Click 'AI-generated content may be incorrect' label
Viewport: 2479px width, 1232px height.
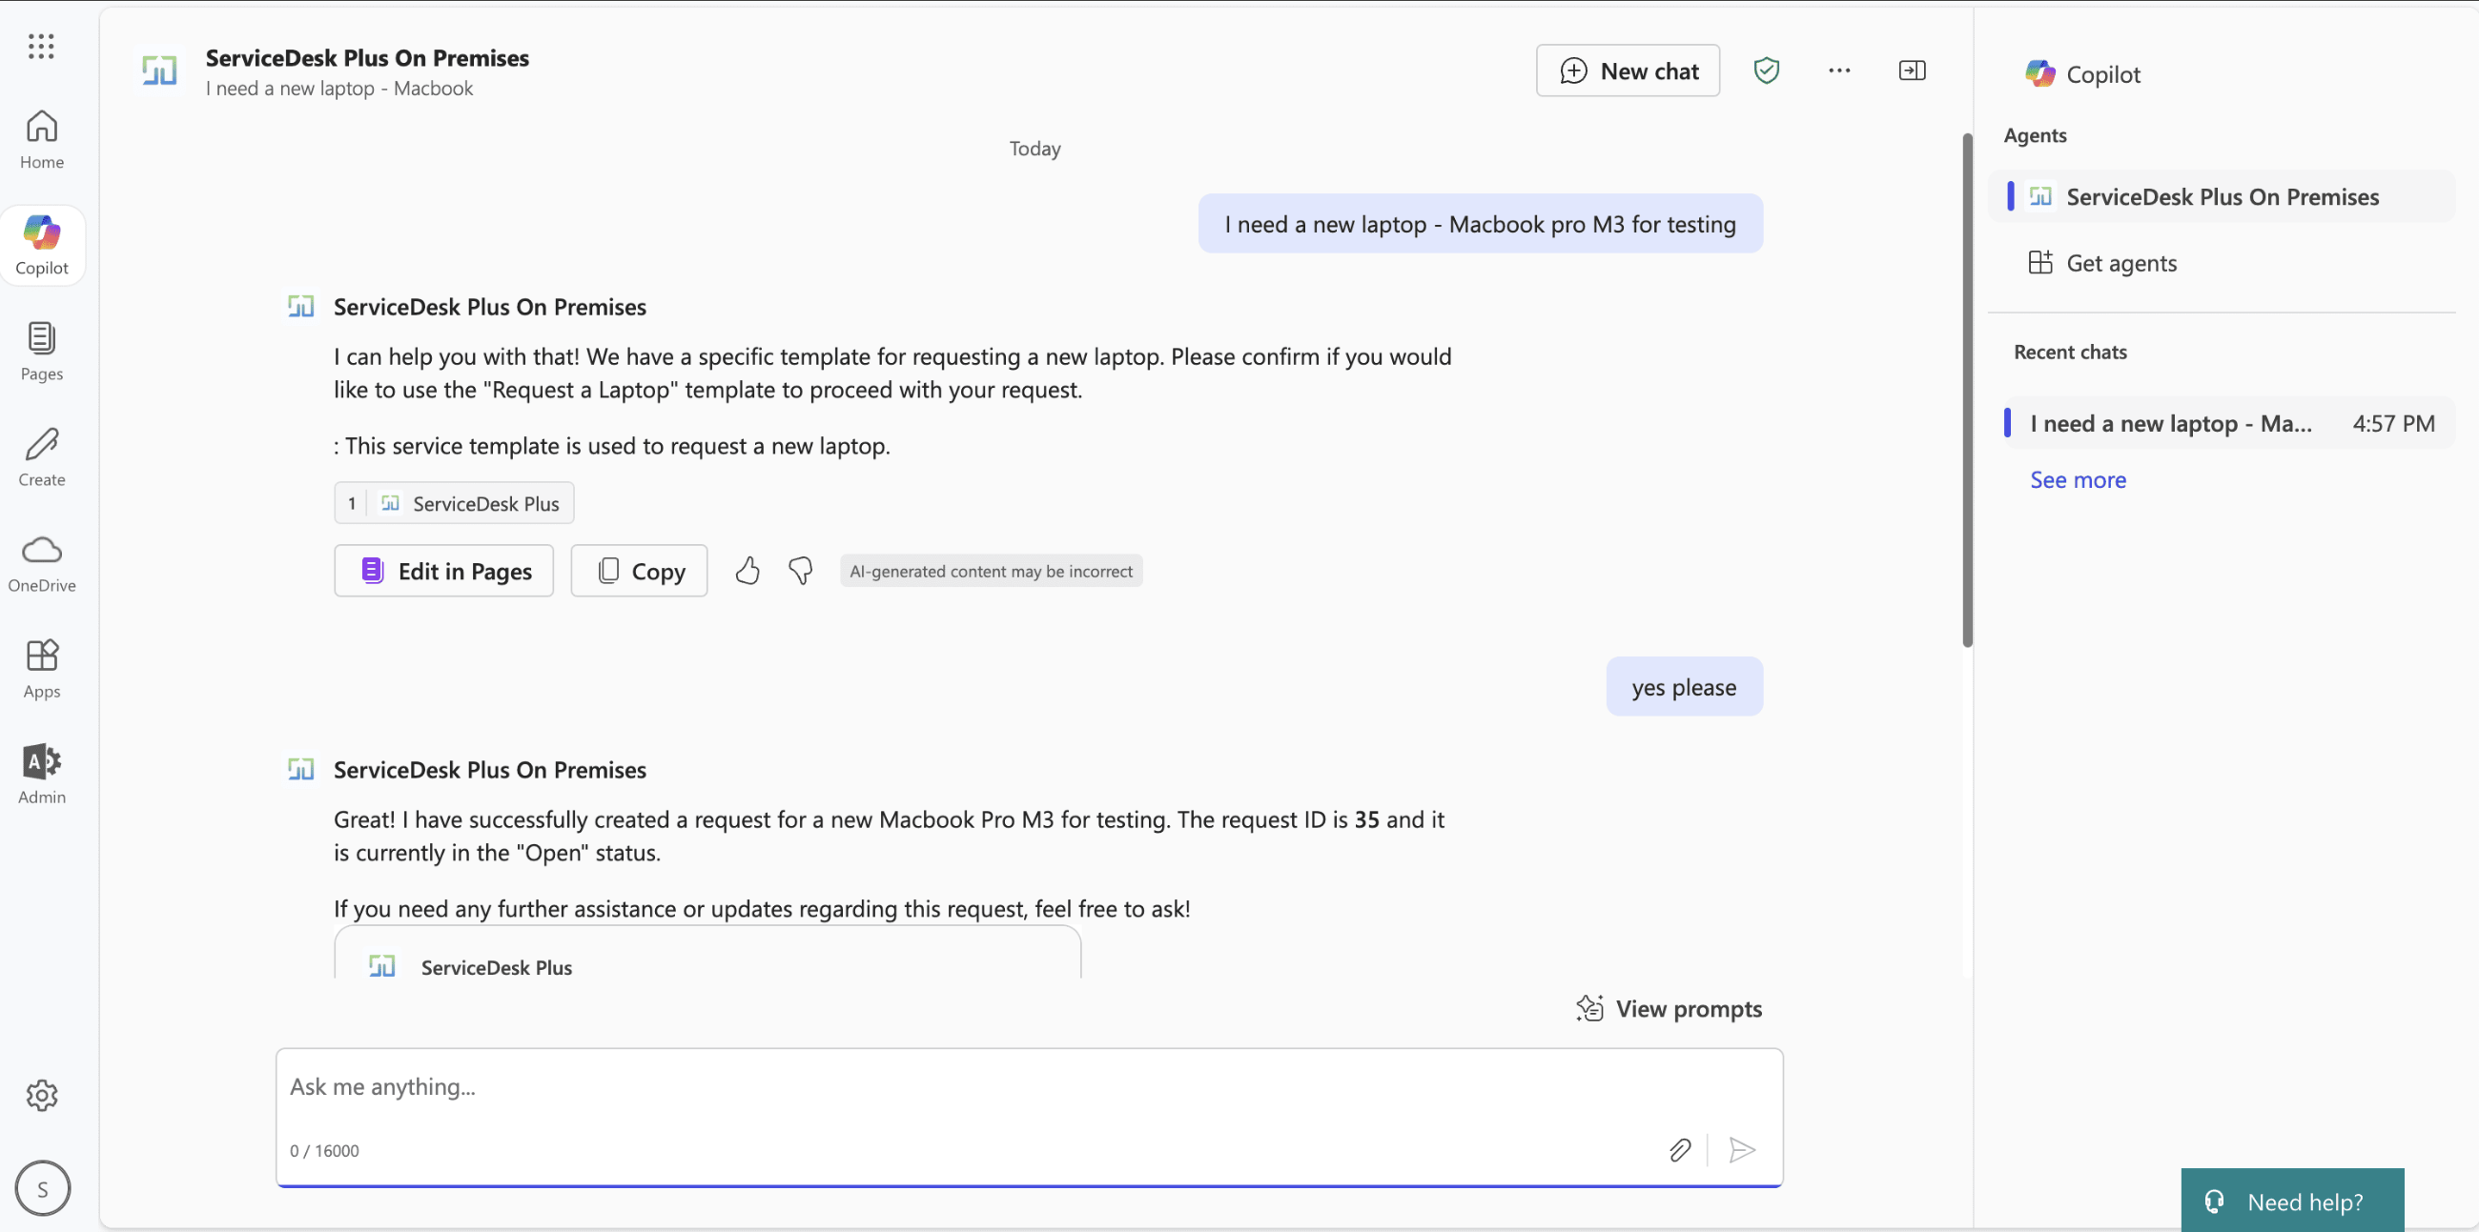pos(992,572)
